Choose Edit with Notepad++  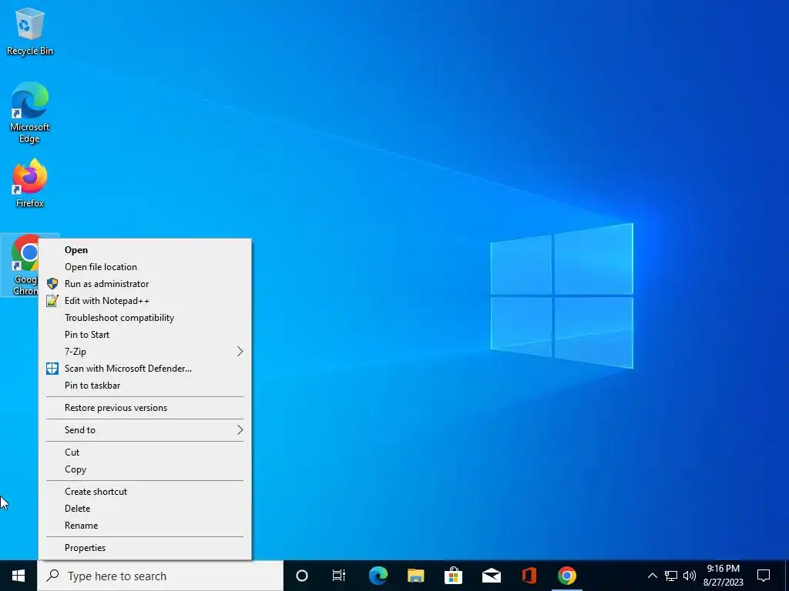[x=145, y=301]
